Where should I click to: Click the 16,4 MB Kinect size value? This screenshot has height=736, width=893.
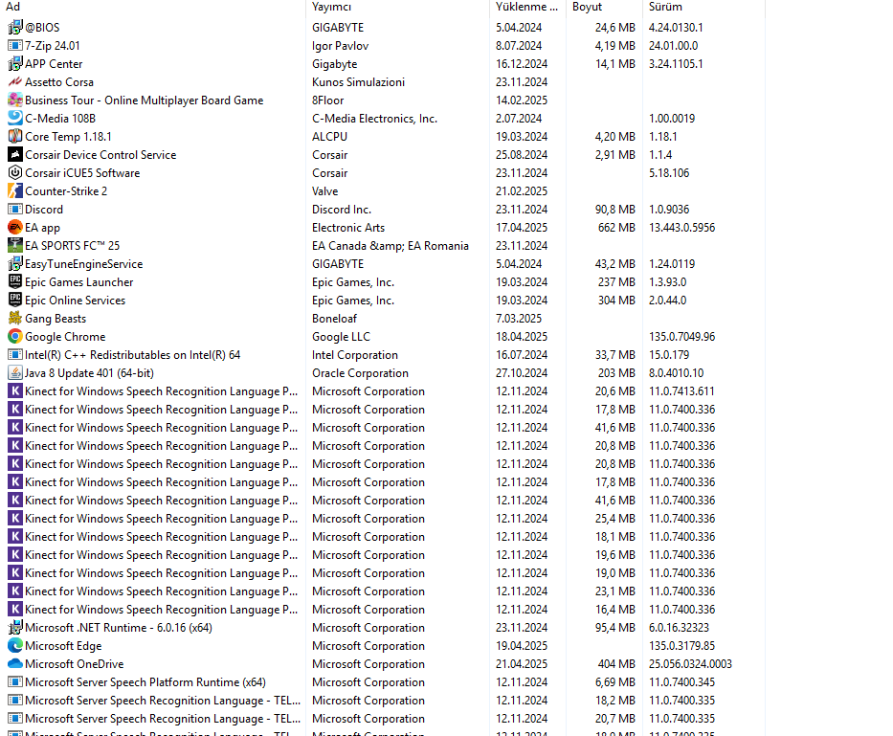(x=615, y=610)
